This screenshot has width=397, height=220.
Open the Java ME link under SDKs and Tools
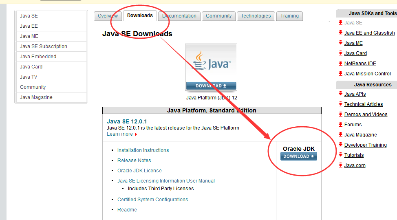coord(353,43)
